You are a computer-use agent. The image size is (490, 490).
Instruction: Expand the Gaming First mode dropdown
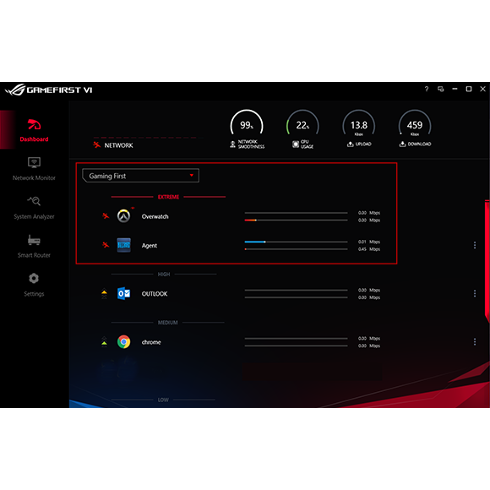point(140,176)
